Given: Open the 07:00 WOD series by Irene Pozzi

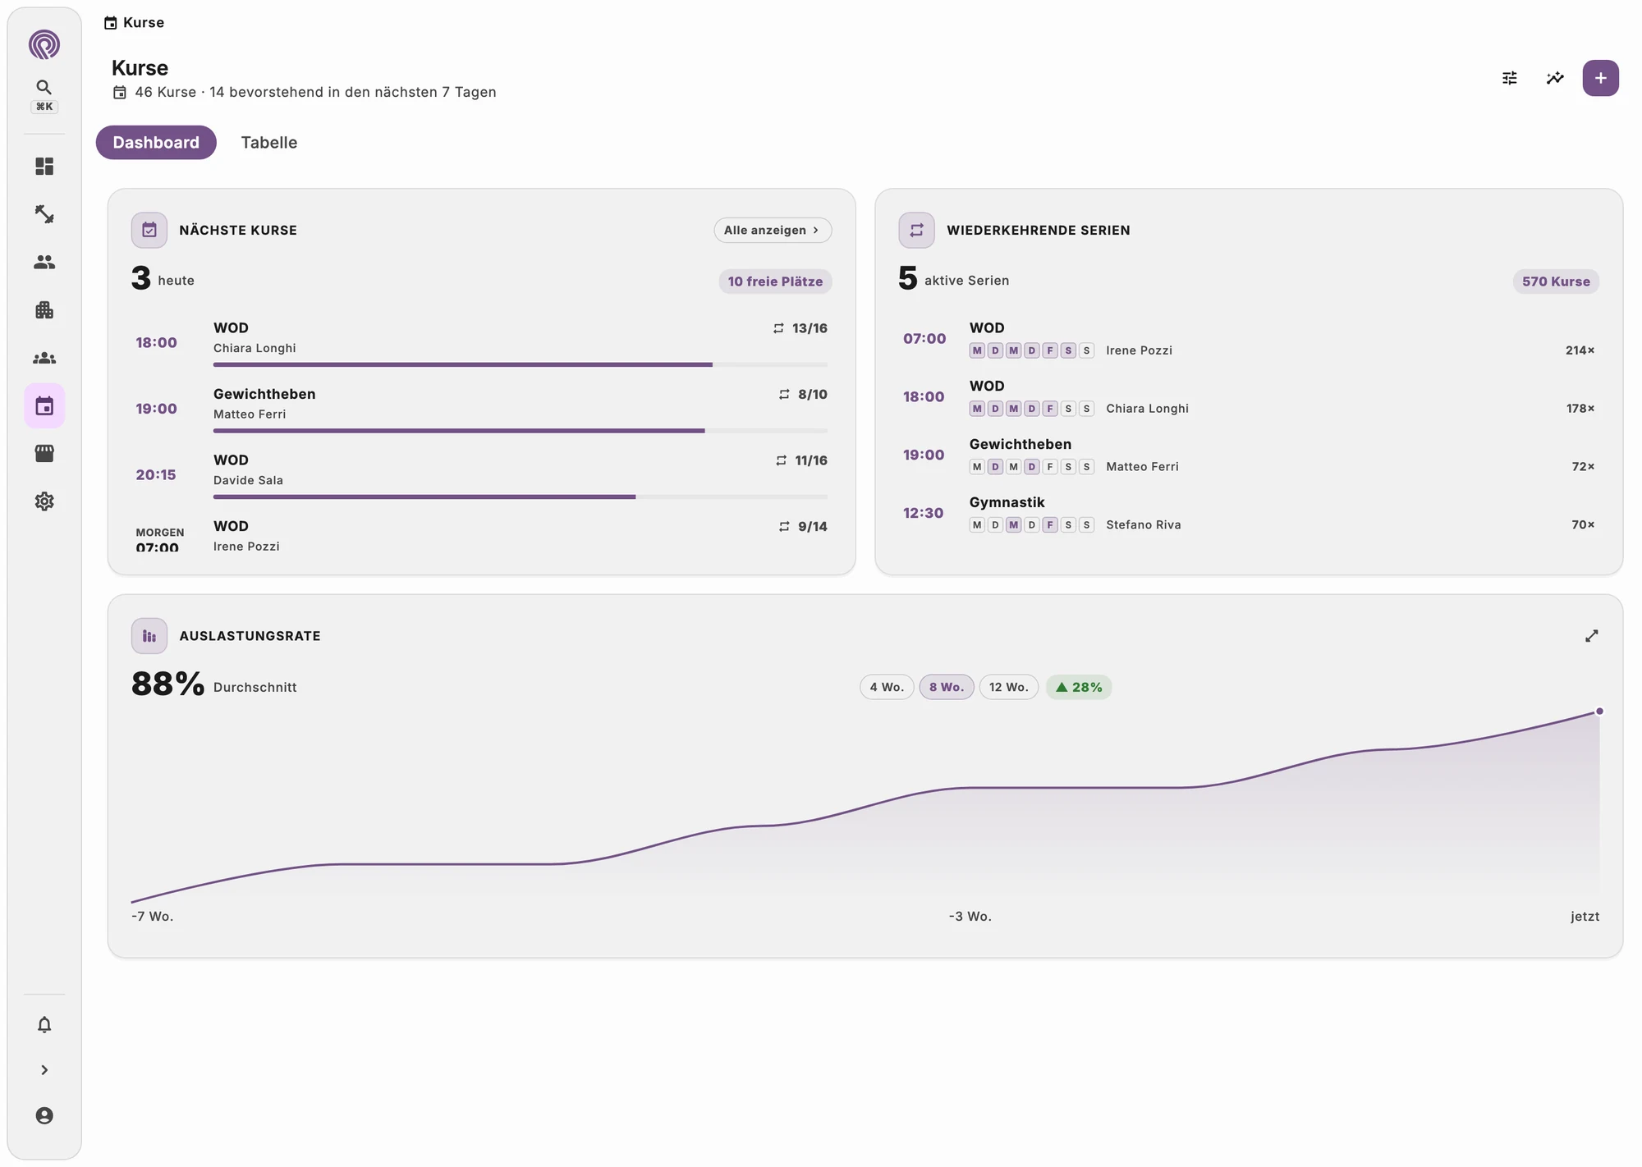Looking at the screenshot, I should pos(1249,339).
